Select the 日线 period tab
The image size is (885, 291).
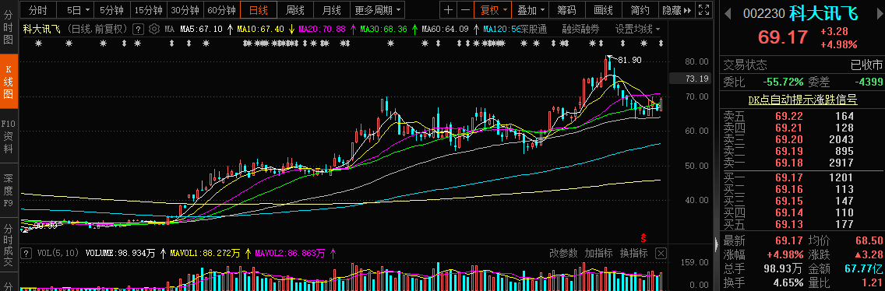tap(259, 9)
